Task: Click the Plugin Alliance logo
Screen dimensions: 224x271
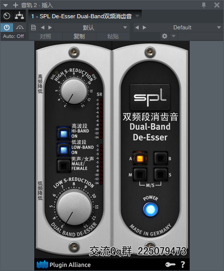Action: point(64,264)
